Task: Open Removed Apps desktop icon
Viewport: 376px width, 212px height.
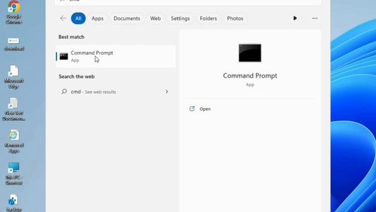Action: pos(14,142)
